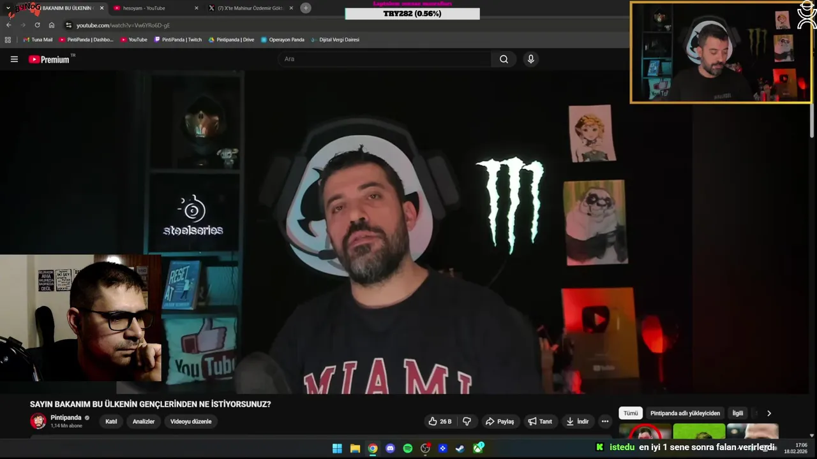Select the Tümü filter chip
817x459 pixels.
[x=631, y=413]
